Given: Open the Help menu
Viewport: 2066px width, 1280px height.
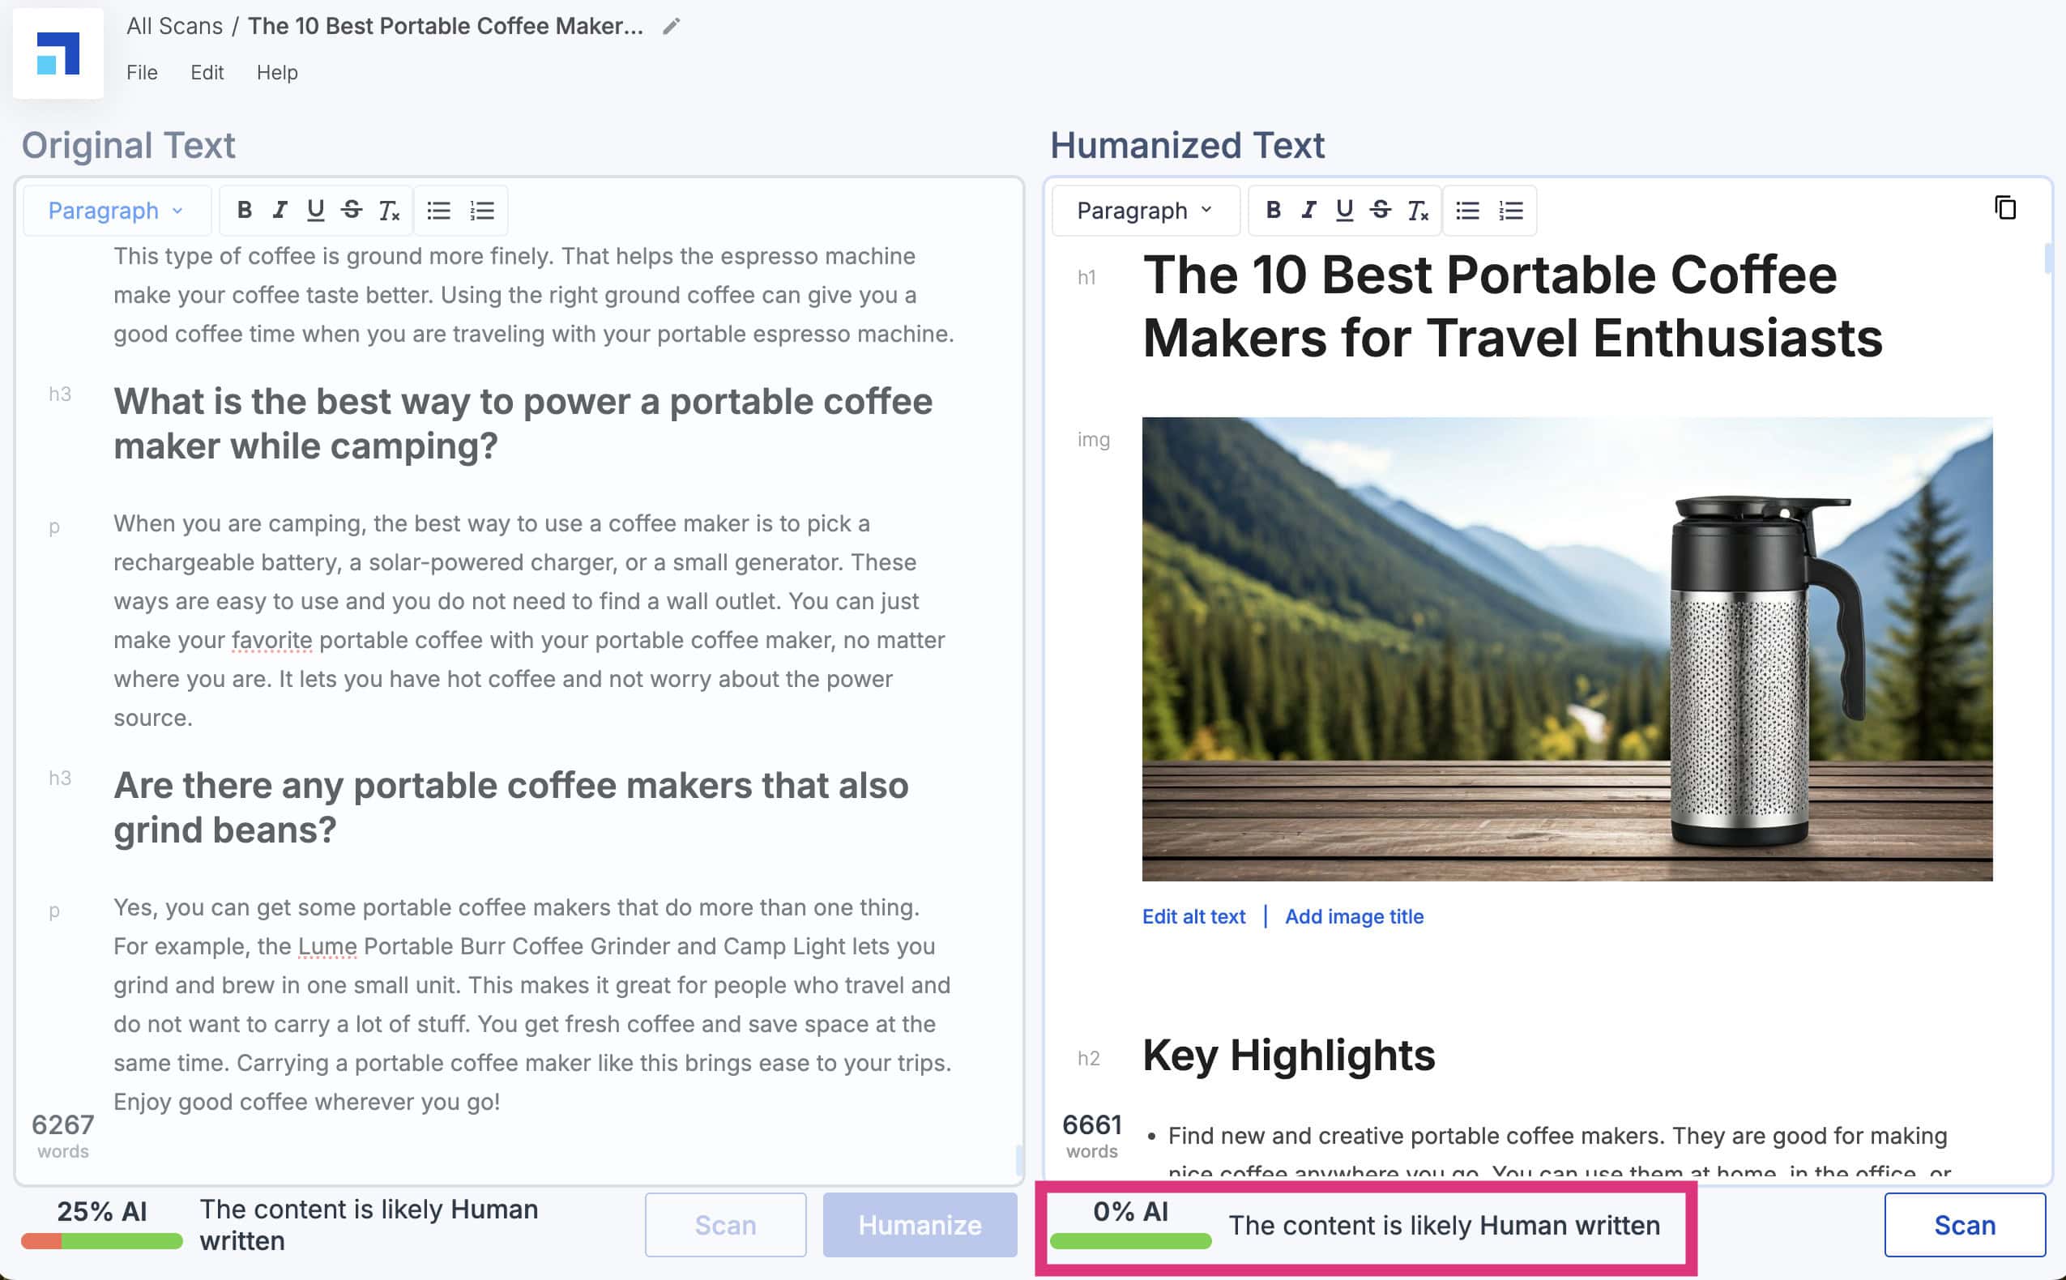Looking at the screenshot, I should pos(277,73).
